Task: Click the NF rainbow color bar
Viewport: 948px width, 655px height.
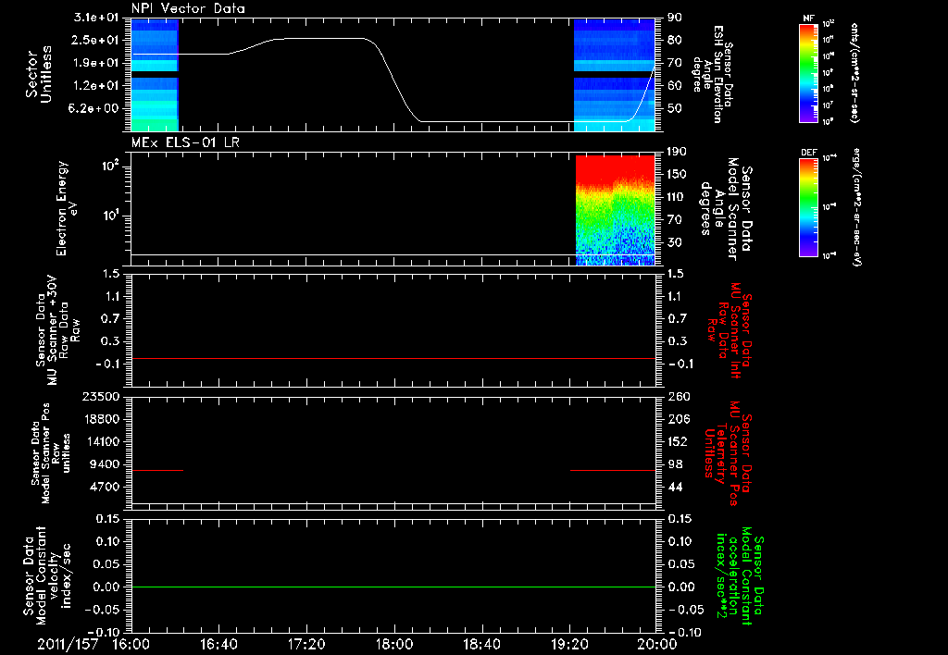Action: (x=808, y=72)
